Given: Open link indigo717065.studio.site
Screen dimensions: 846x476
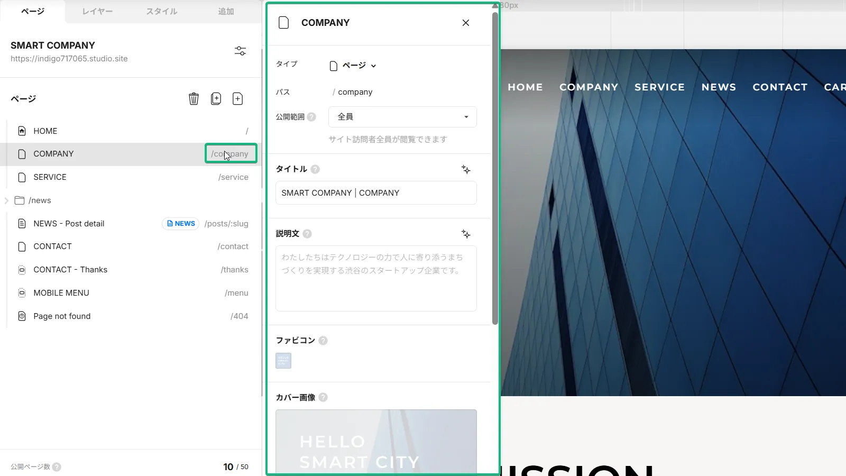Looking at the screenshot, I should tap(69, 59).
